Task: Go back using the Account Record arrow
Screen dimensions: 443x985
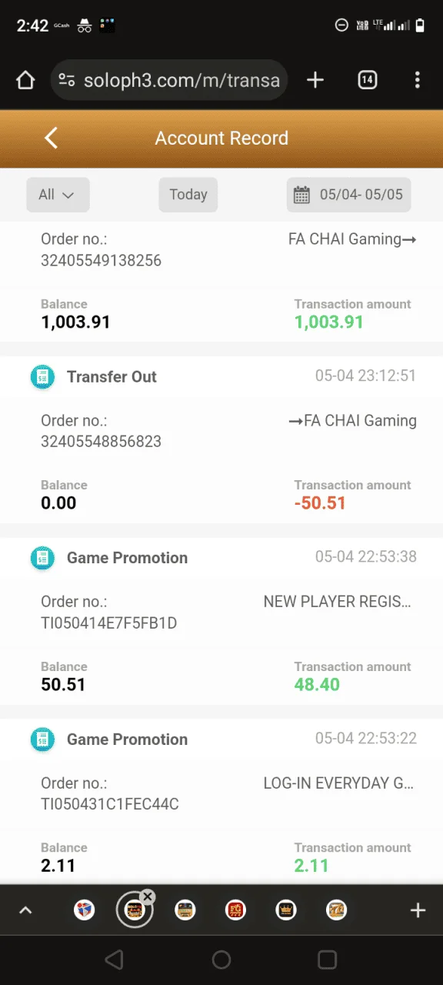Action: [52, 139]
